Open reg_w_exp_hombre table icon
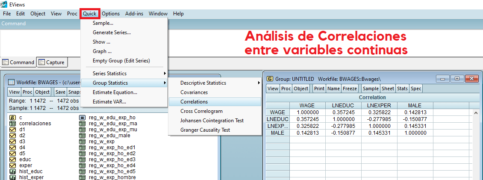Image resolution: width=483 pixels, height=180 pixels. (82, 177)
